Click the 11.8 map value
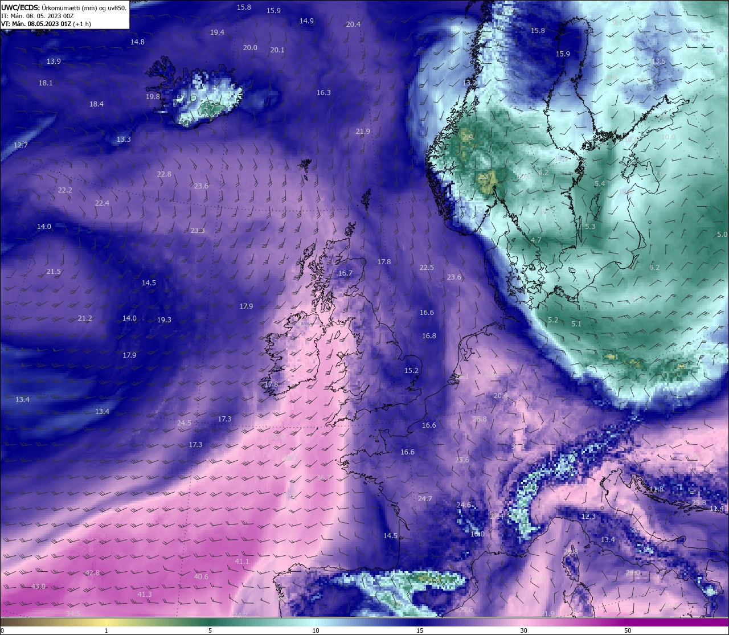The width and height of the screenshot is (729, 635). tap(657, 489)
